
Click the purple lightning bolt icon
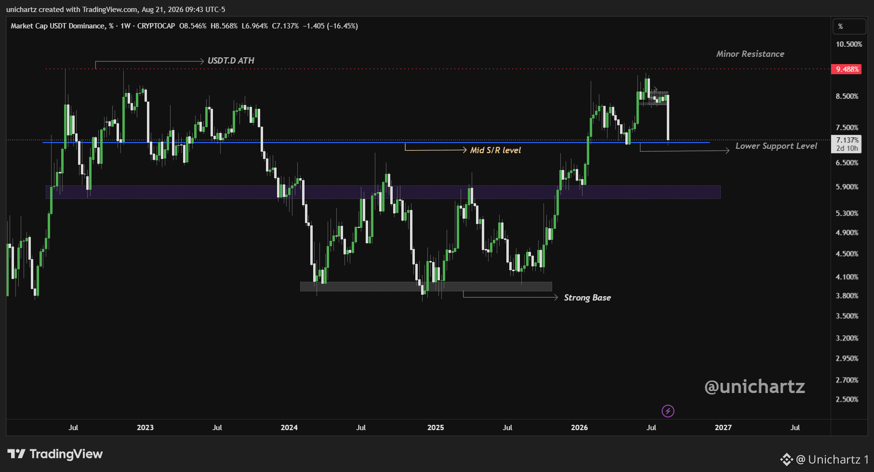(668, 411)
